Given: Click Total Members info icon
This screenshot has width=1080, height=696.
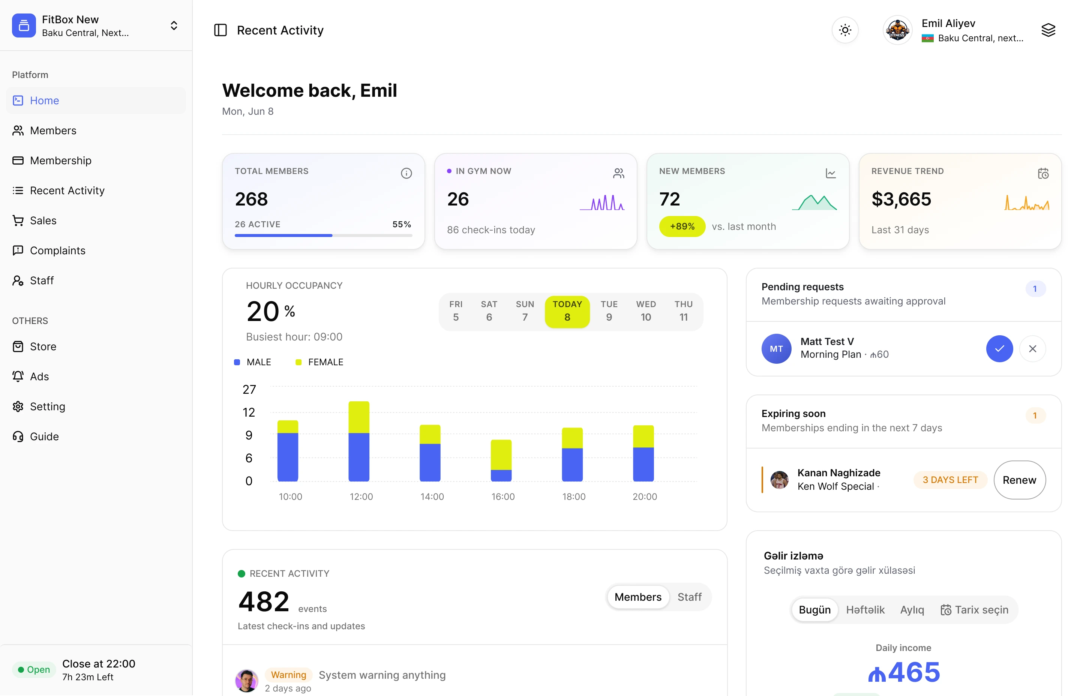Looking at the screenshot, I should point(406,173).
